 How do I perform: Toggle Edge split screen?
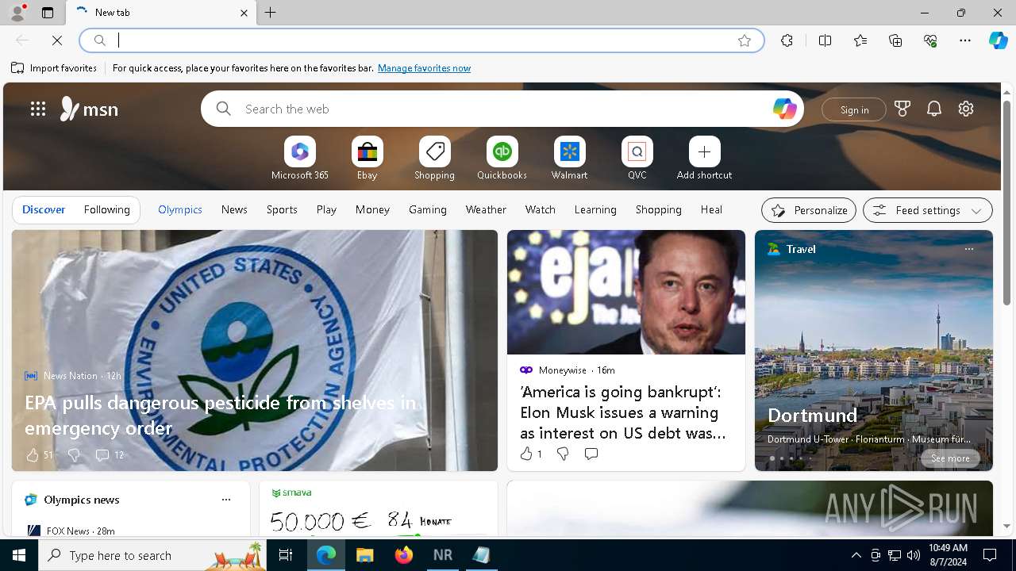825,40
